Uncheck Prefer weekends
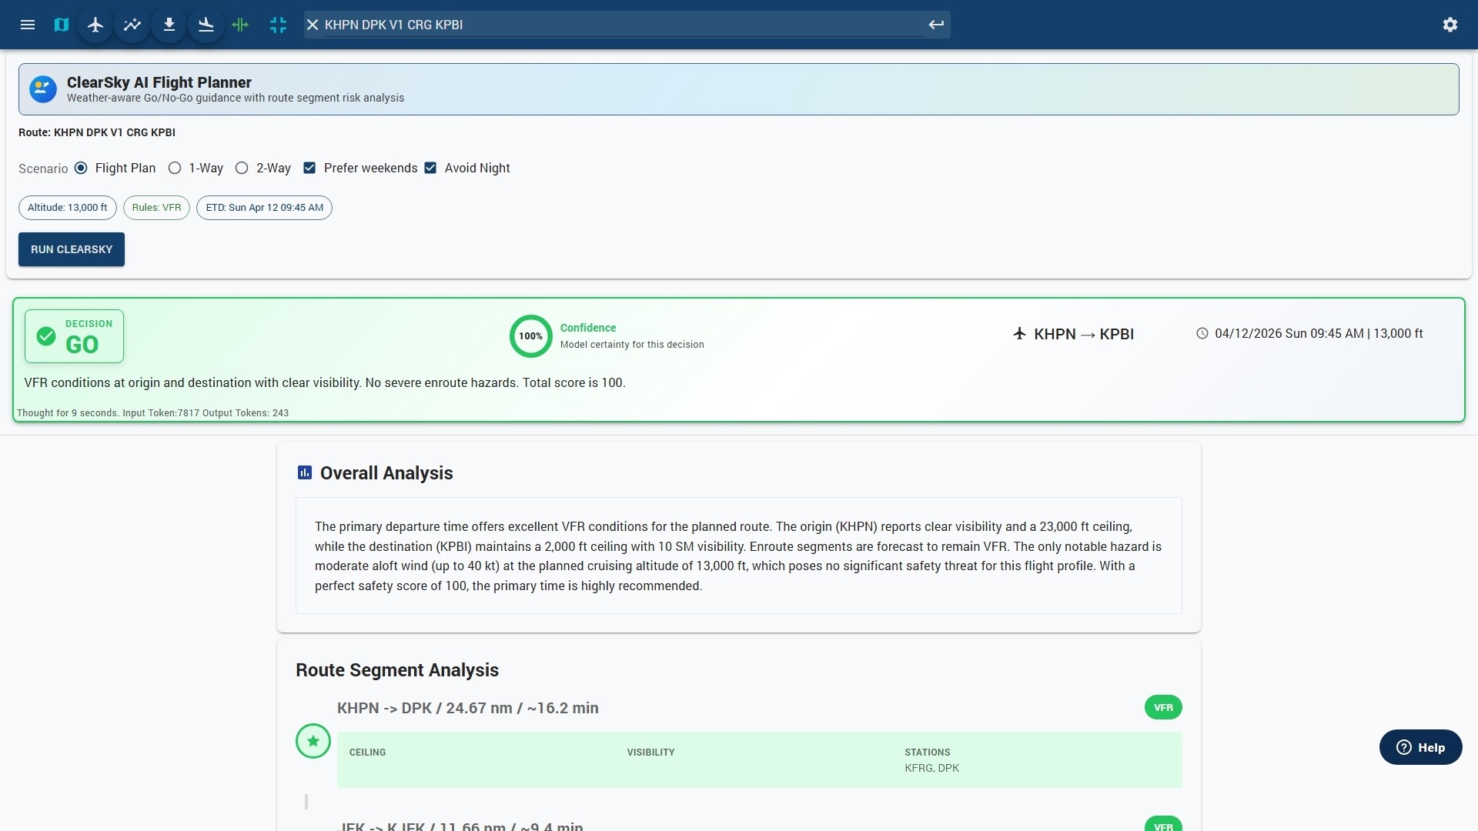The height and width of the screenshot is (831, 1478). (309, 168)
